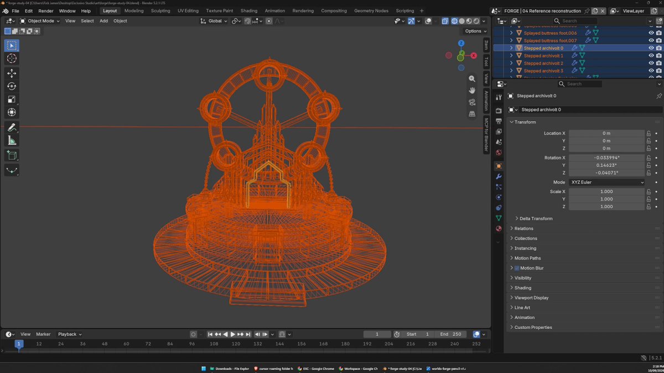Open the Global transform orientation dropdown
The height and width of the screenshot is (373, 664).
(214, 21)
